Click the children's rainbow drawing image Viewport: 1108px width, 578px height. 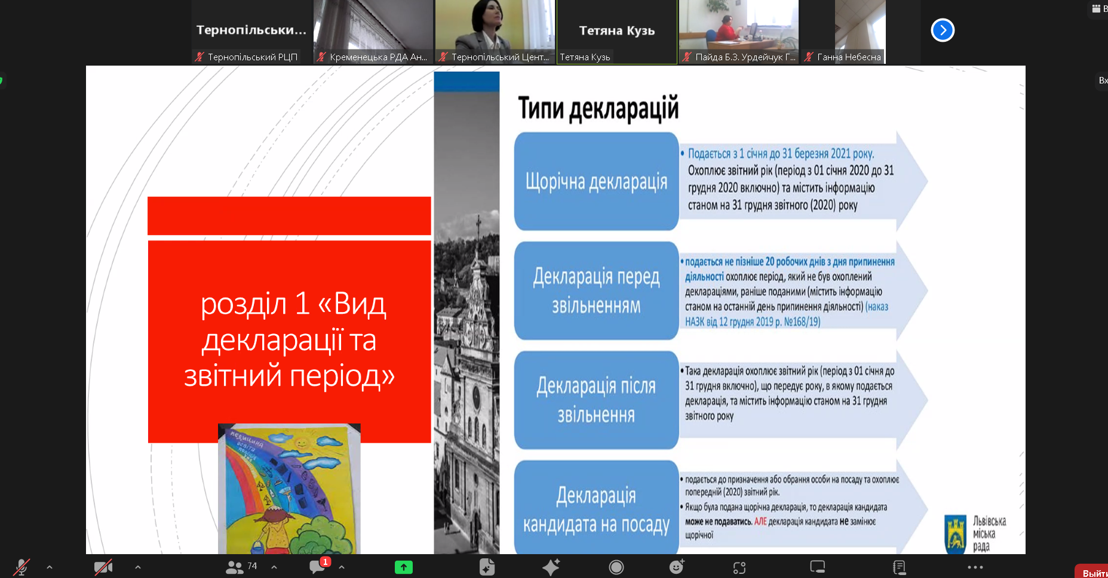(289, 489)
